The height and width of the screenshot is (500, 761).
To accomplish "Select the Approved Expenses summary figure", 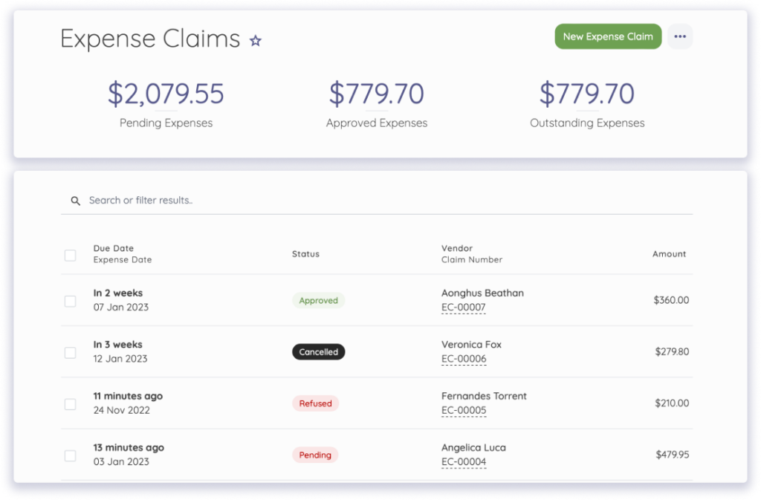I will pyautogui.click(x=377, y=94).
